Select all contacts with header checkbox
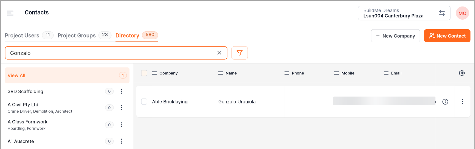 tap(144, 73)
